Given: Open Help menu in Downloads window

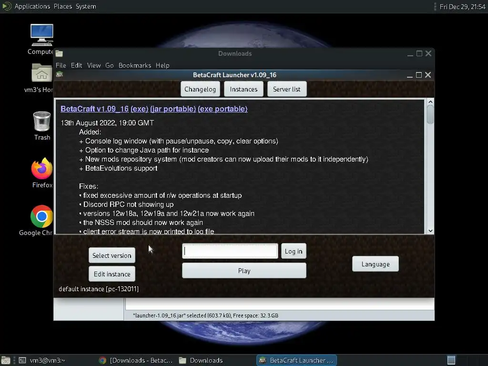Looking at the screenshot, I should tap(163, 65).
